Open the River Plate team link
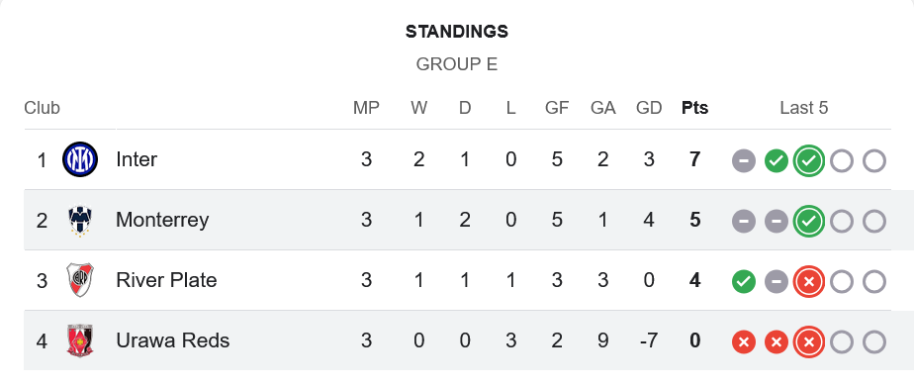Viewport: 914px width, 387px height. 166,280
